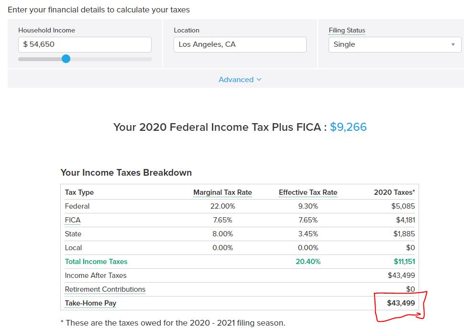Image resolution: width=464 pixels, height=328 pixels.
Task: Click the Location field showing Los Angeles, CA
Action: pyautogui.click(x=240, y=44)
